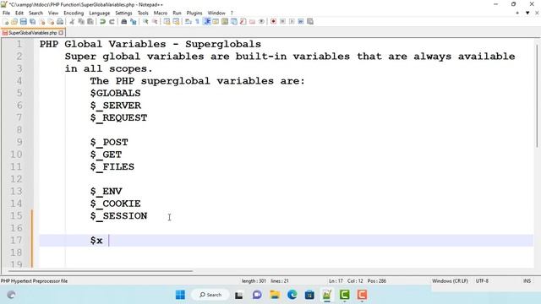
Task: Undo last edit with green arrow
Action: click(102, 21)
